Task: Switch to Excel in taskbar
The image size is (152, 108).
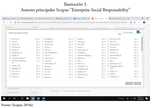Action: pyautogui.click(x=44, y=98)
